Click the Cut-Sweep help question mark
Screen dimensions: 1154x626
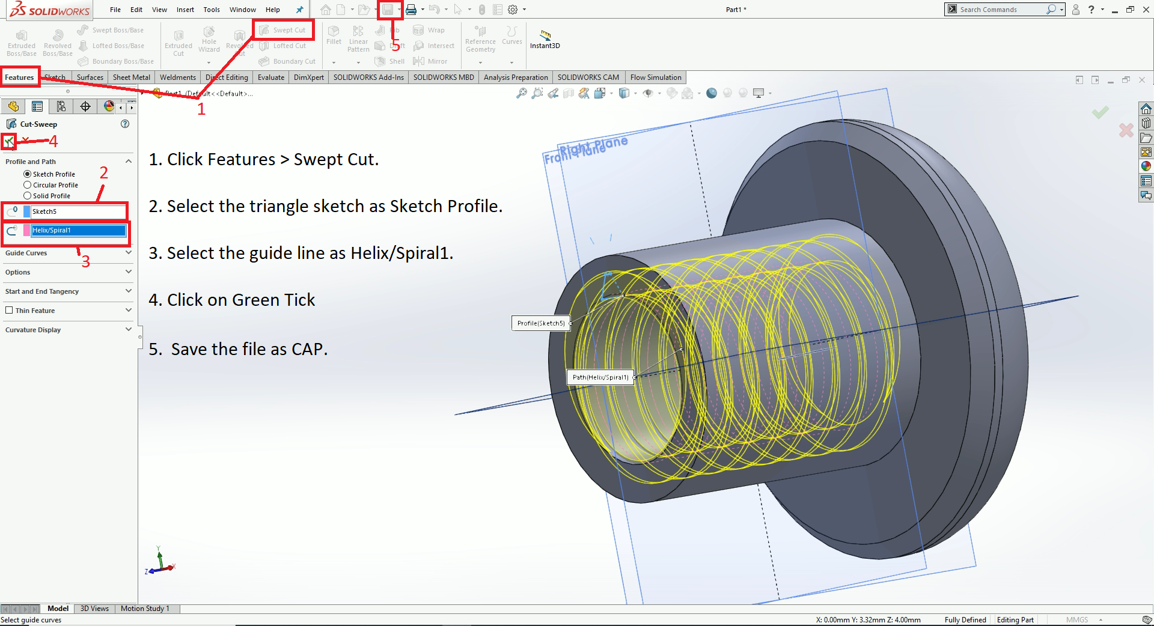[125, 124]
